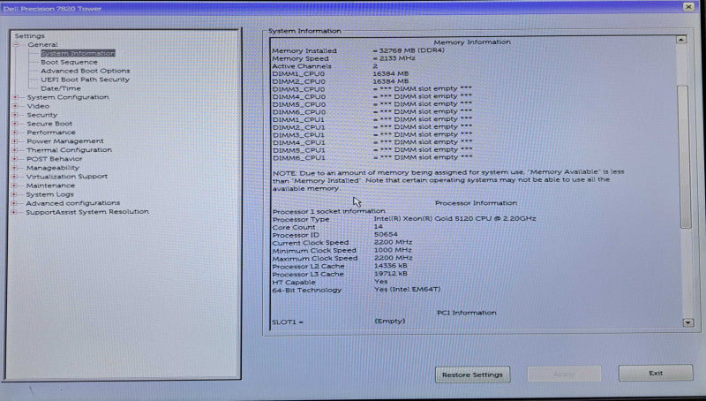The image size is (706, 401).
Task: Click the DIMM2_CPU0 label
Action: click(298, 81)
